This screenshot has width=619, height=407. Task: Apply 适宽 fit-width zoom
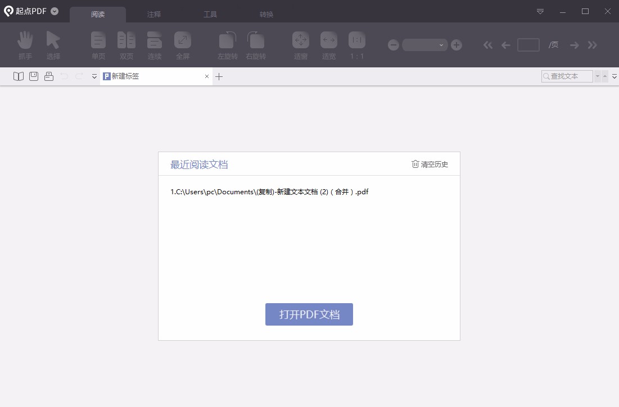point(329,45)
